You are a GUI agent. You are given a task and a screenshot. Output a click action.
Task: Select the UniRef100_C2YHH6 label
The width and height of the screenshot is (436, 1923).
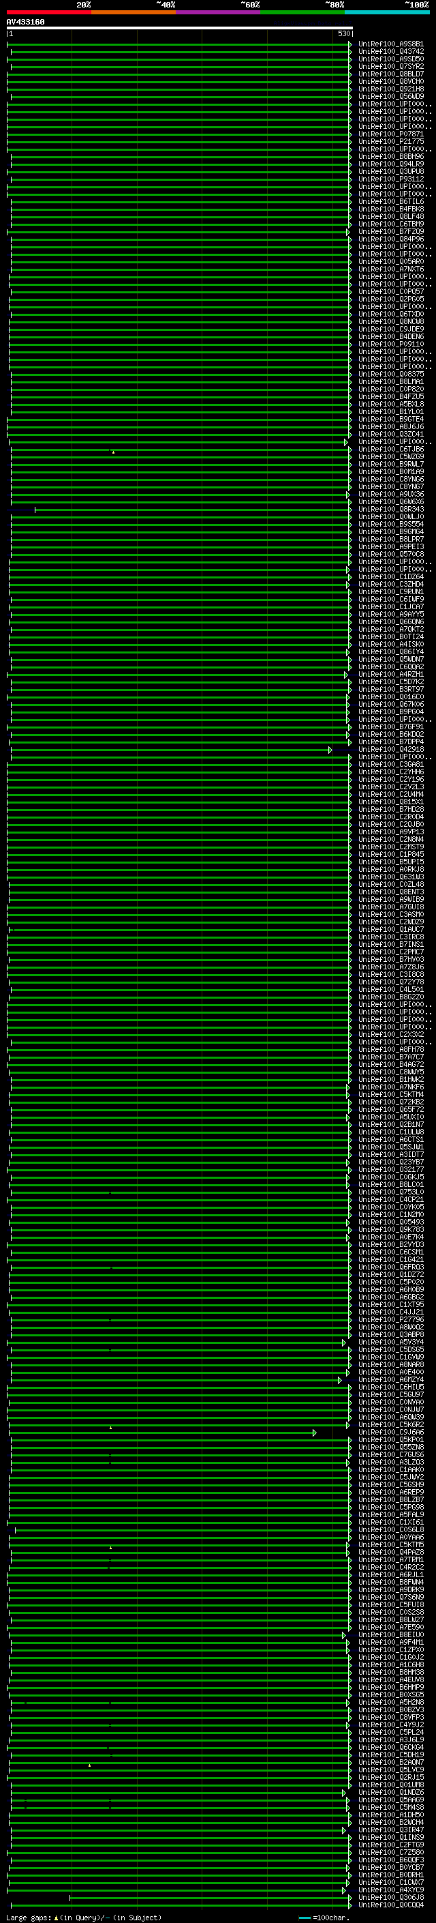(x=390, y=772)
